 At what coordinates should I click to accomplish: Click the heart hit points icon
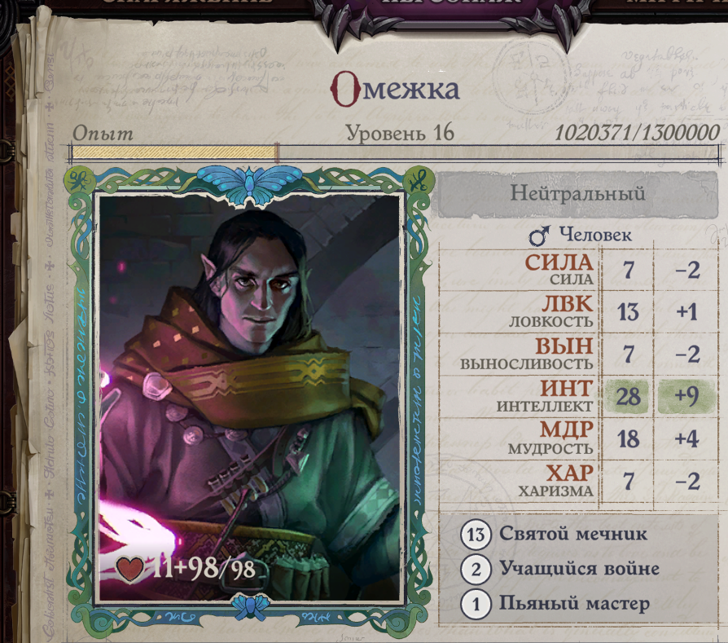tap(130, 568)
